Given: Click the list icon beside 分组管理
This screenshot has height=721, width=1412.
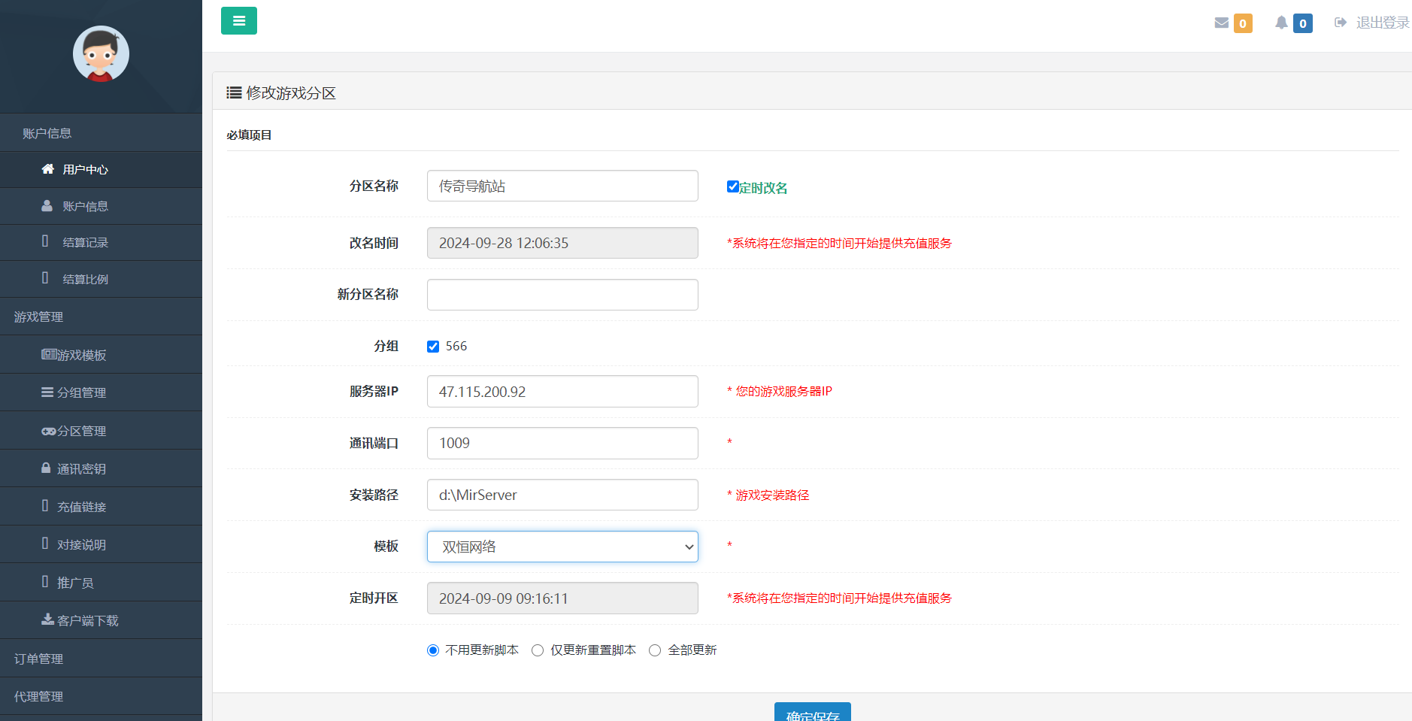Looking at the screenshot, I should pyautogui.click(x=47, y=392).
